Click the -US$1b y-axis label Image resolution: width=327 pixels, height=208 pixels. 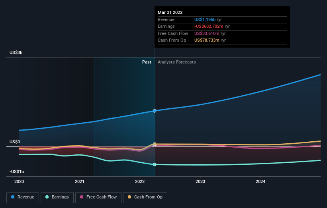click(17, 171)
